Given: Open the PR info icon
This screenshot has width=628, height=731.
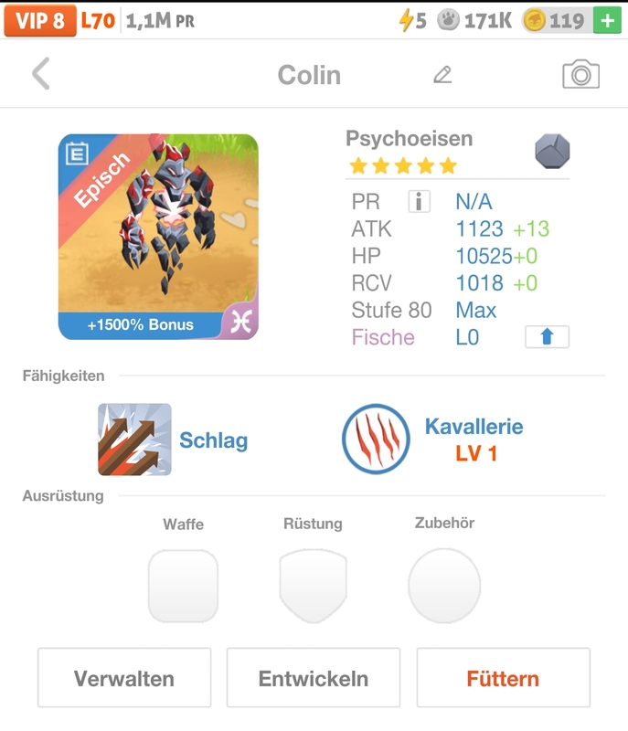Looking at the screenshot, I should click(x=419, y=201).
